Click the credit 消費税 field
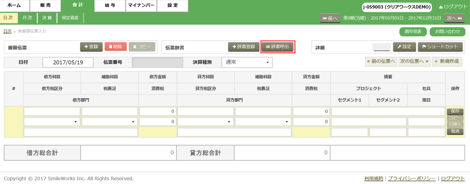The height and width of the screenshot is (184, 470). (311, 122)
